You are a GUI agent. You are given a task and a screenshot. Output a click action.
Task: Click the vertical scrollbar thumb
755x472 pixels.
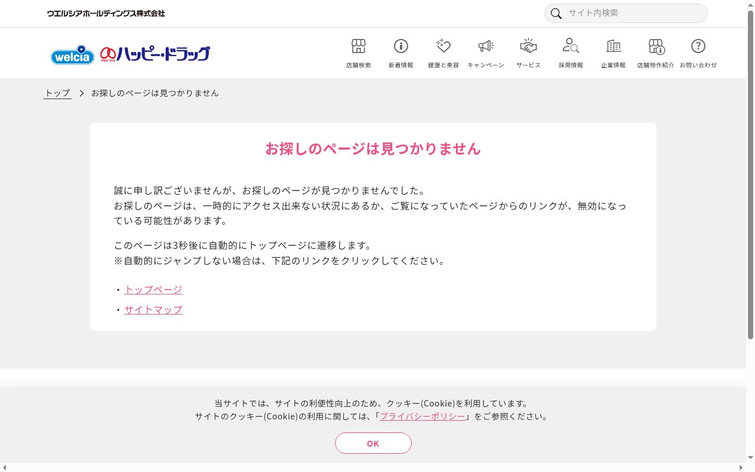pyautogui.click(x=750, y=175)
